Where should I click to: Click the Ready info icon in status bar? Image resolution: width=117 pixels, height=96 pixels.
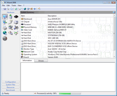tap(3, 93)
